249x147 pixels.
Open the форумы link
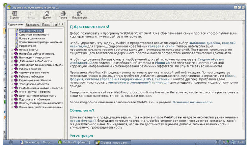(x=76, y=79)
